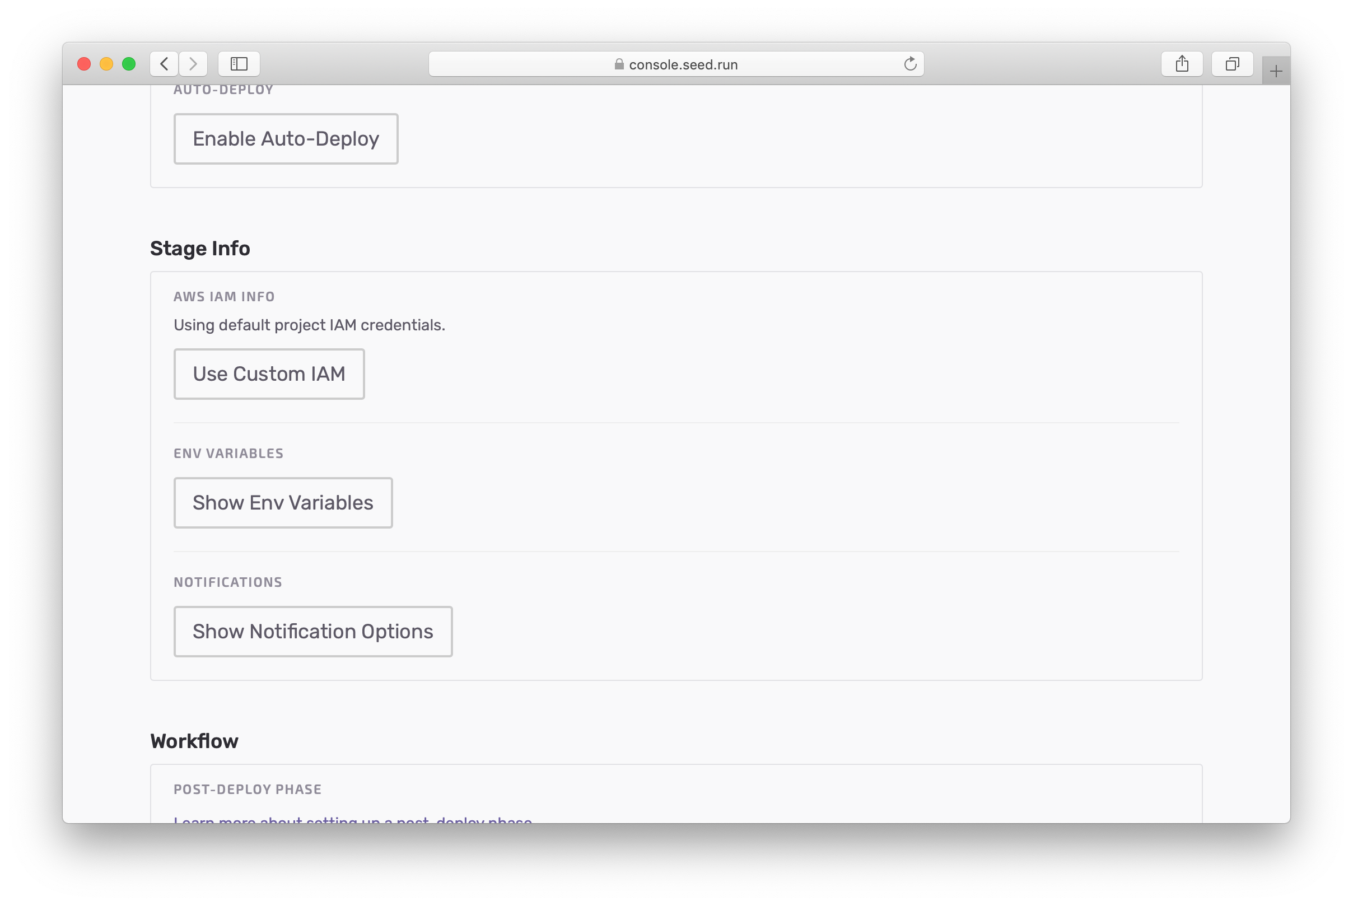1353x906 pixels.
Task: Click the Workflow section heading
Action: tap(194, 741)
